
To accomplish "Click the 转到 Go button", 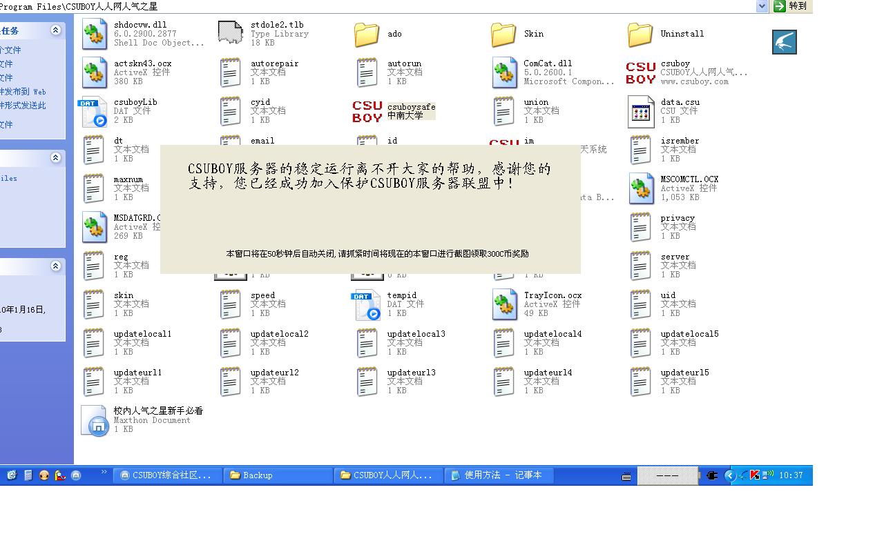I will click(x=791, y=6).
